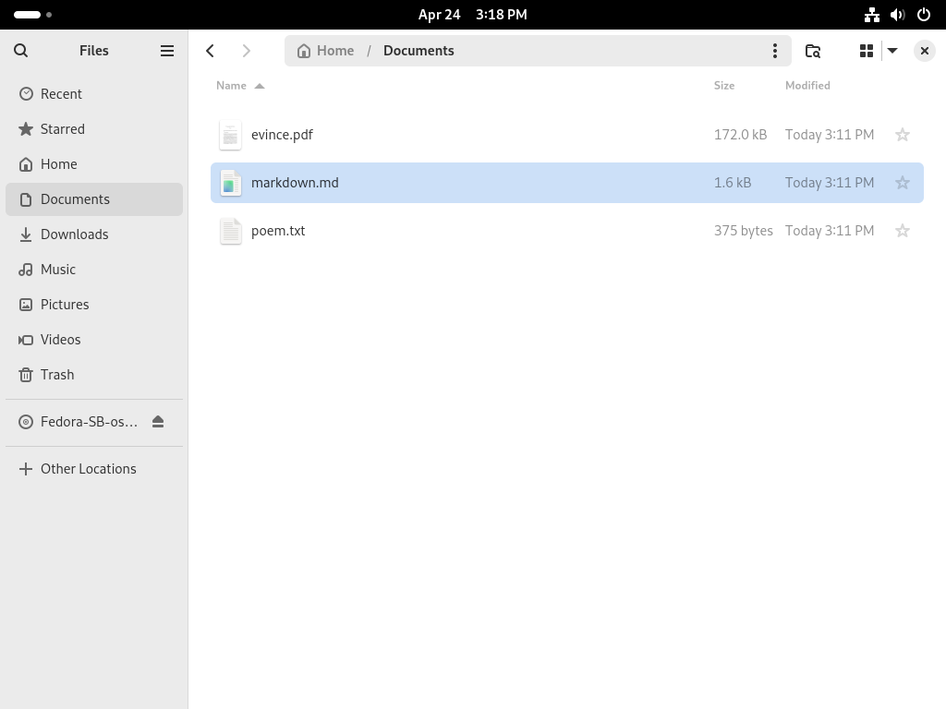Sort by the Size column header
Screen dimensions: 946x709
tap(724, 86)
